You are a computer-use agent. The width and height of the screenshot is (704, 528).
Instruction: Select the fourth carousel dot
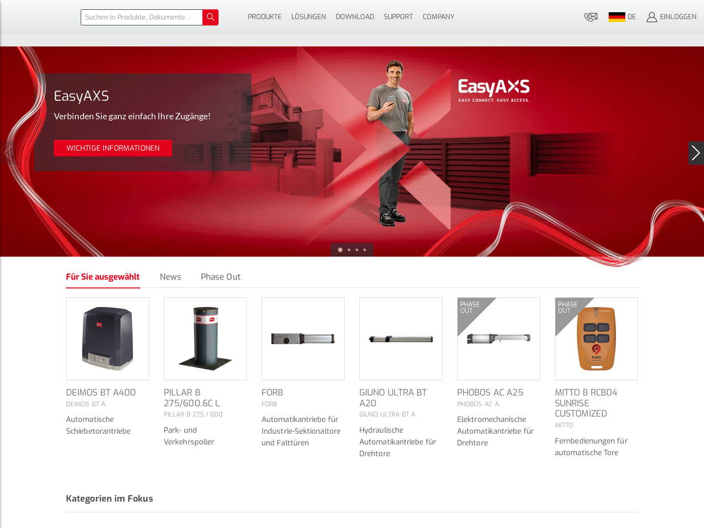[x=365, y=250]
